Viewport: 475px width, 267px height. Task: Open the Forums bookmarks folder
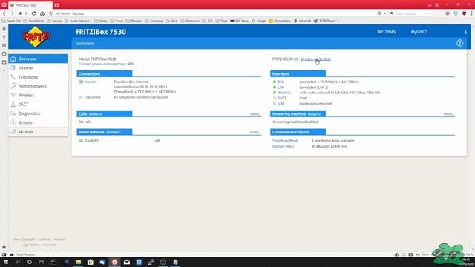(54, 21)
